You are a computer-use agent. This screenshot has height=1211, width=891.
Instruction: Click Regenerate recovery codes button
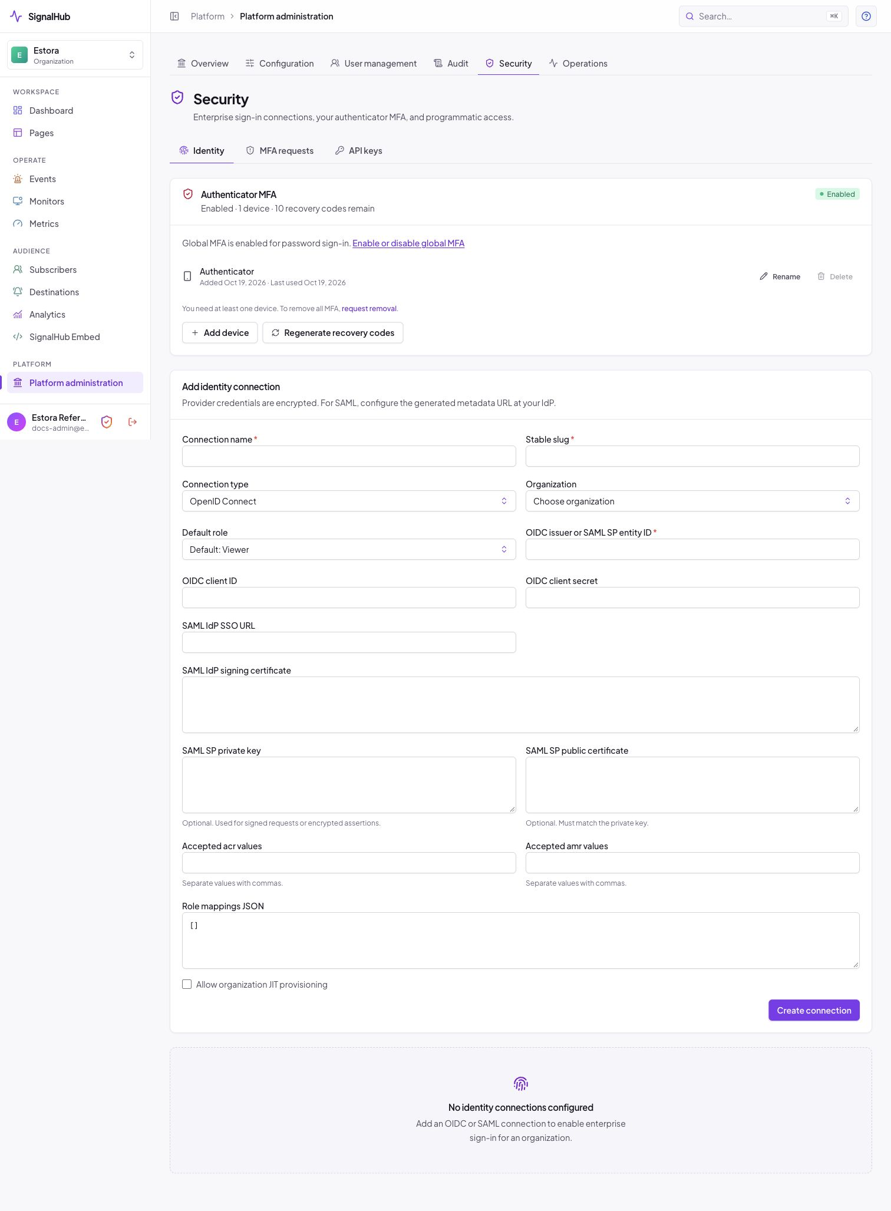click(x=333, y=333)
